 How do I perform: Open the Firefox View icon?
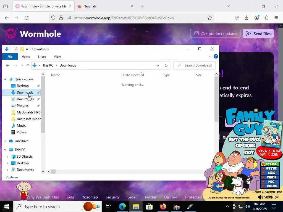coord(6,6)
